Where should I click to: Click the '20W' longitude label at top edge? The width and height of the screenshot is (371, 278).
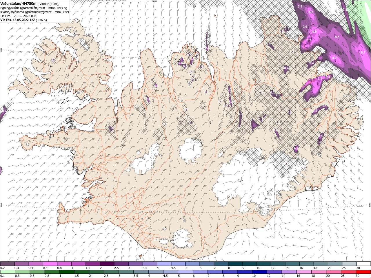point(154,1)
